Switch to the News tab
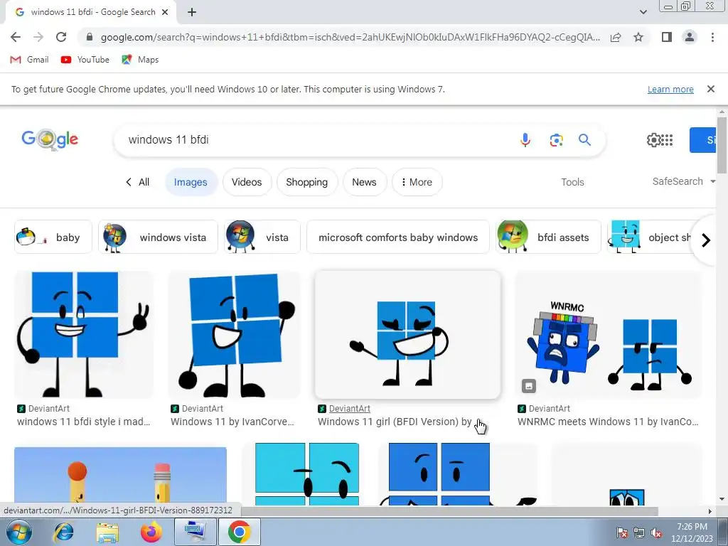Image resolution: width=728 pixels, height=546 pixels. click(x=365, y=182)
